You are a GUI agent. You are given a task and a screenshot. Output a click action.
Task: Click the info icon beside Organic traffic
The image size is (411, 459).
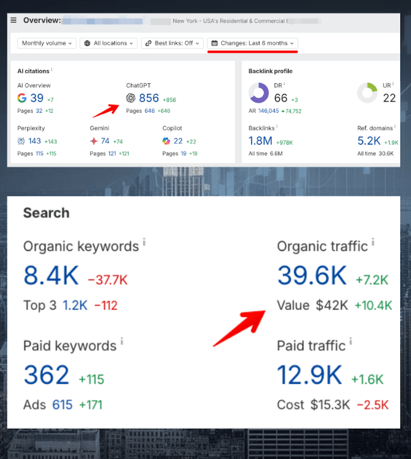(373, 242)
